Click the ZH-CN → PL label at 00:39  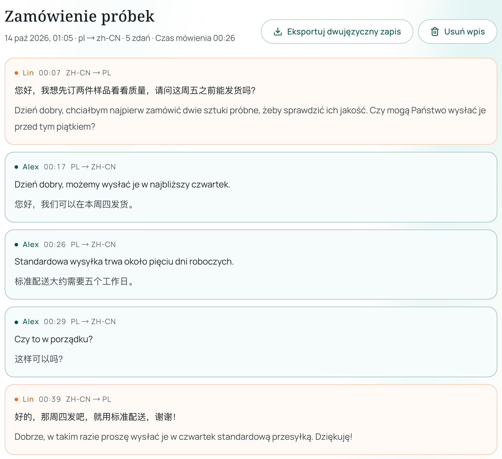[x=88, y=399]
